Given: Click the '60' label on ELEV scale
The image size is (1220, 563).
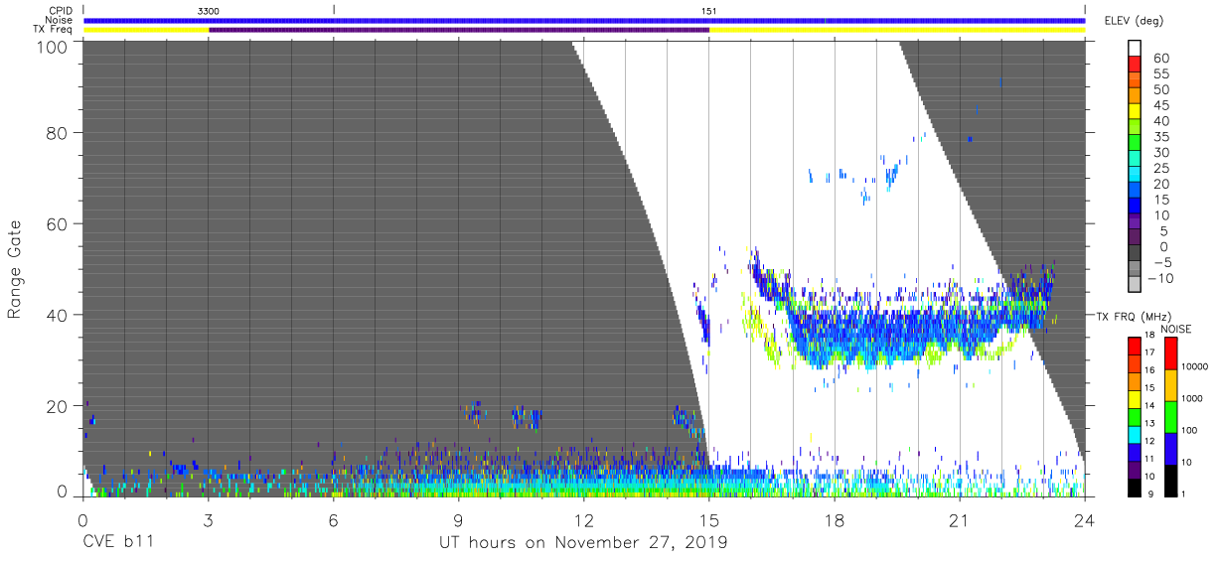Looking at the screenshot, I should [1159, 59].
